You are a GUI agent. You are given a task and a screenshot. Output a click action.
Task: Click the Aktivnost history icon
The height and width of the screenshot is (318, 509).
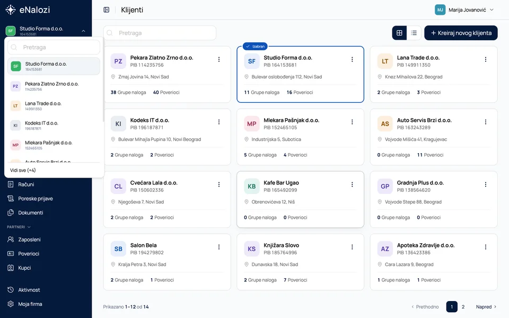11,290
